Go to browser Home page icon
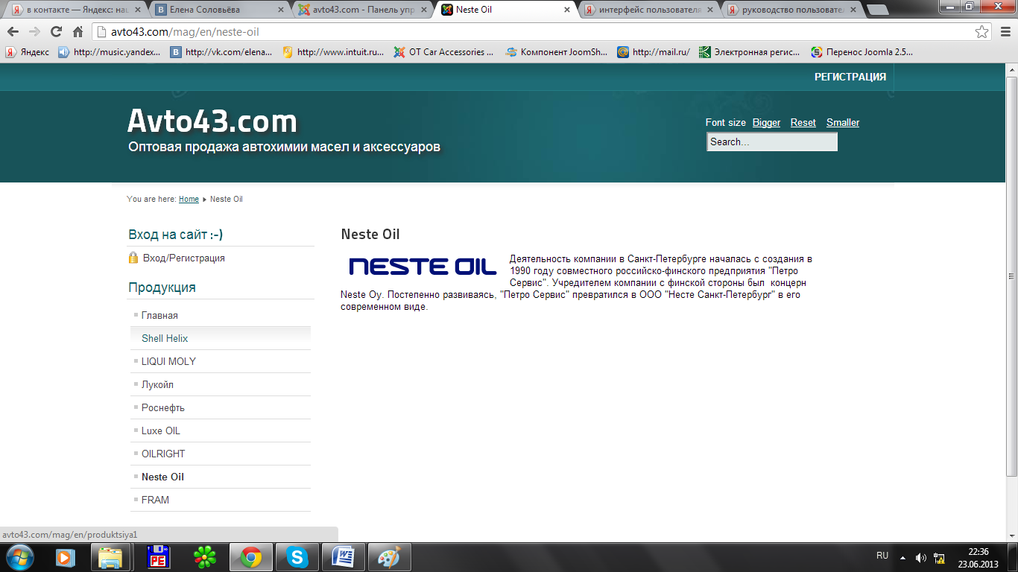The width and height of the screenshot is (1018, 572). (x=78, y=32)
